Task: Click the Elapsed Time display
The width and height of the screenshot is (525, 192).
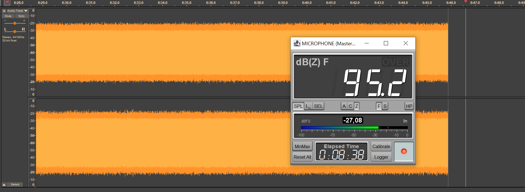Action: point(341,152)
